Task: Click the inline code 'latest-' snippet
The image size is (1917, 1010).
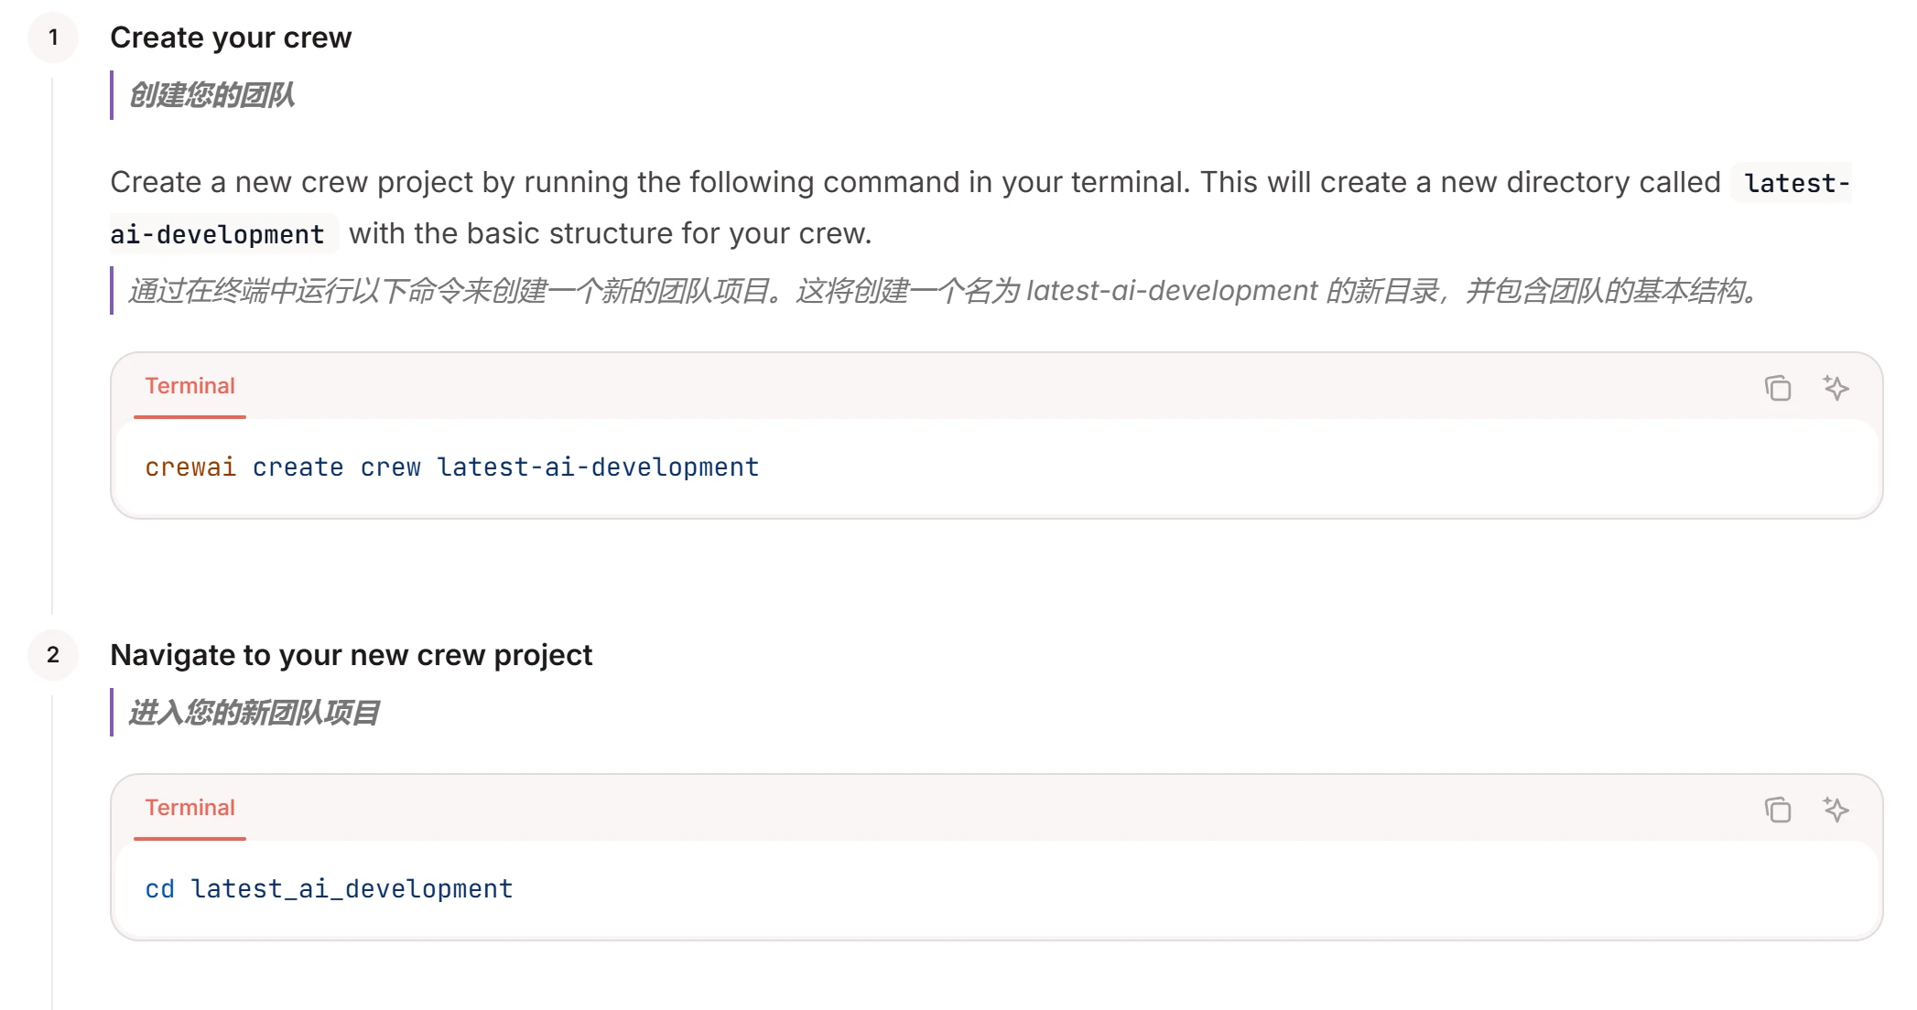Action: click(x=1796, y=183)
